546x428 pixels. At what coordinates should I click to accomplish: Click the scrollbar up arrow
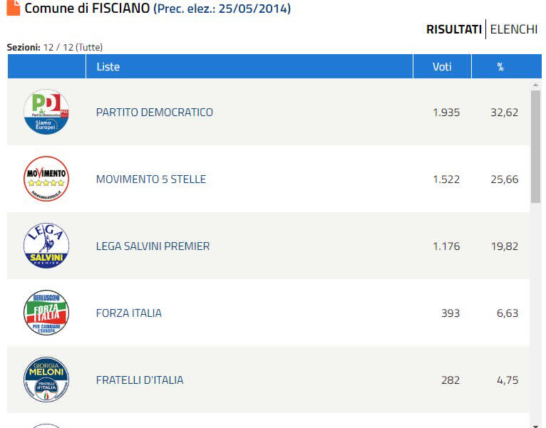(536, 85)
